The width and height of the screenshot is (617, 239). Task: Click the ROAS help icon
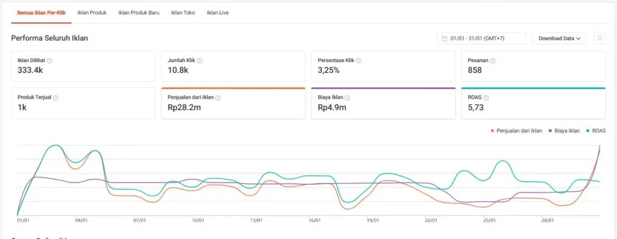click(x=486, y=98)
